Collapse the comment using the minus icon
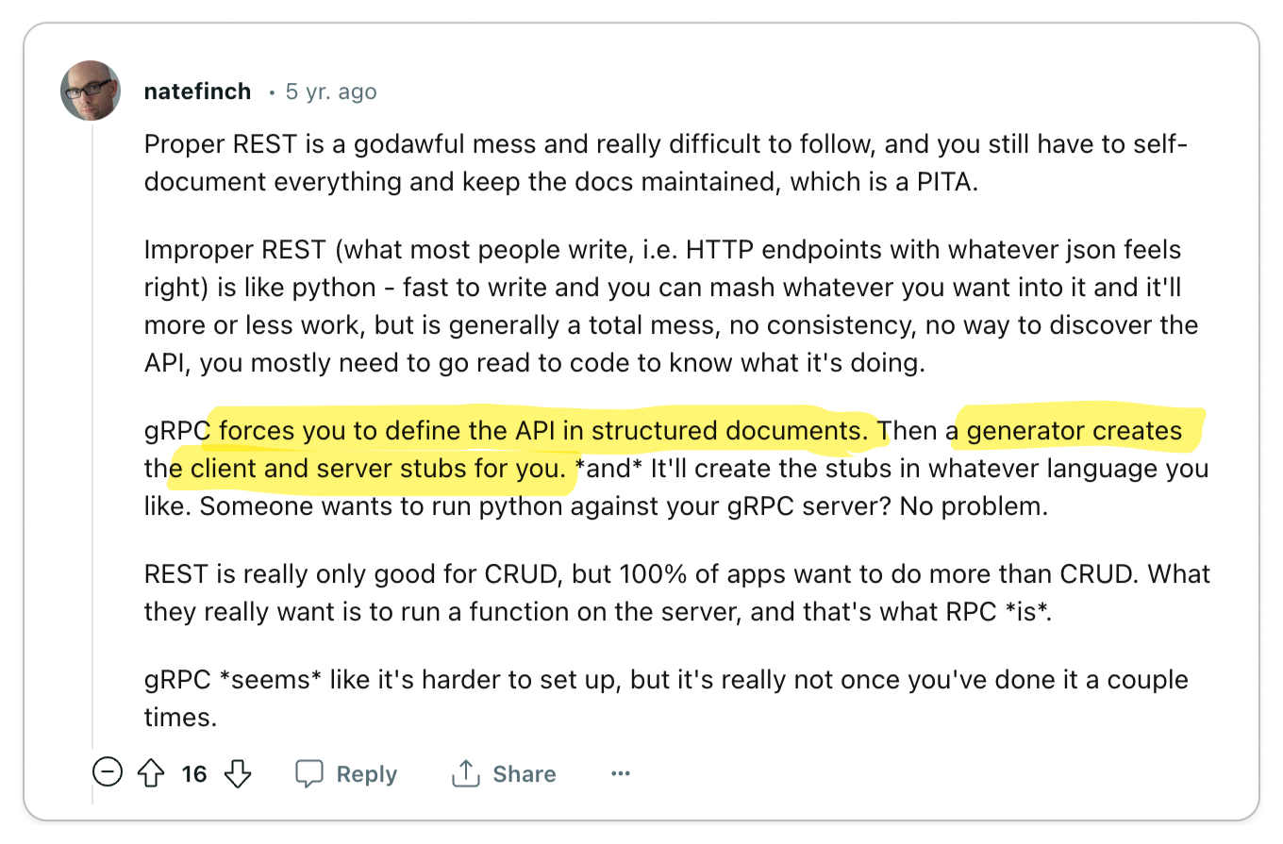1283x844 pixels. coord(108,773)
